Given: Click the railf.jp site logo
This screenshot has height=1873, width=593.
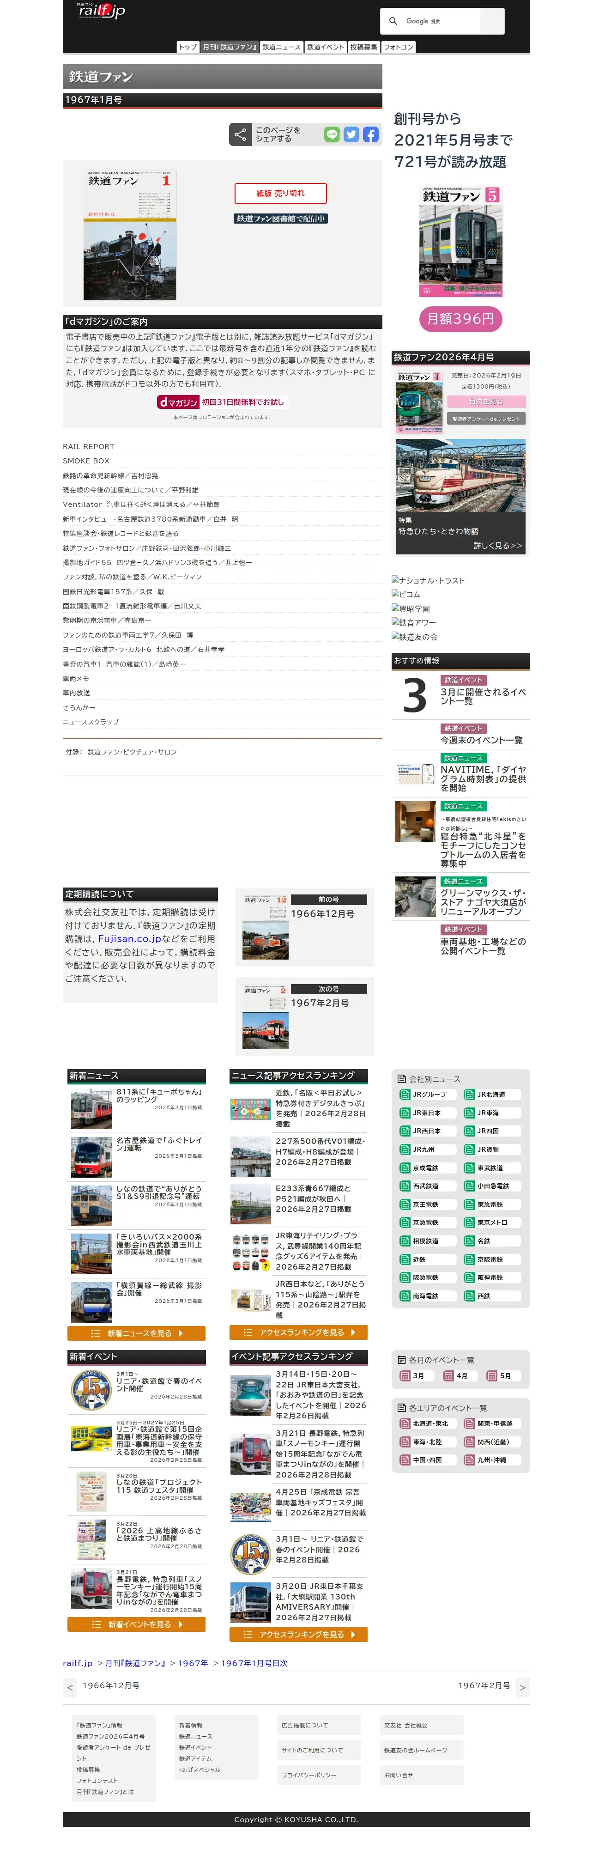Looking at the screenshot, I should tap(101, 10).
